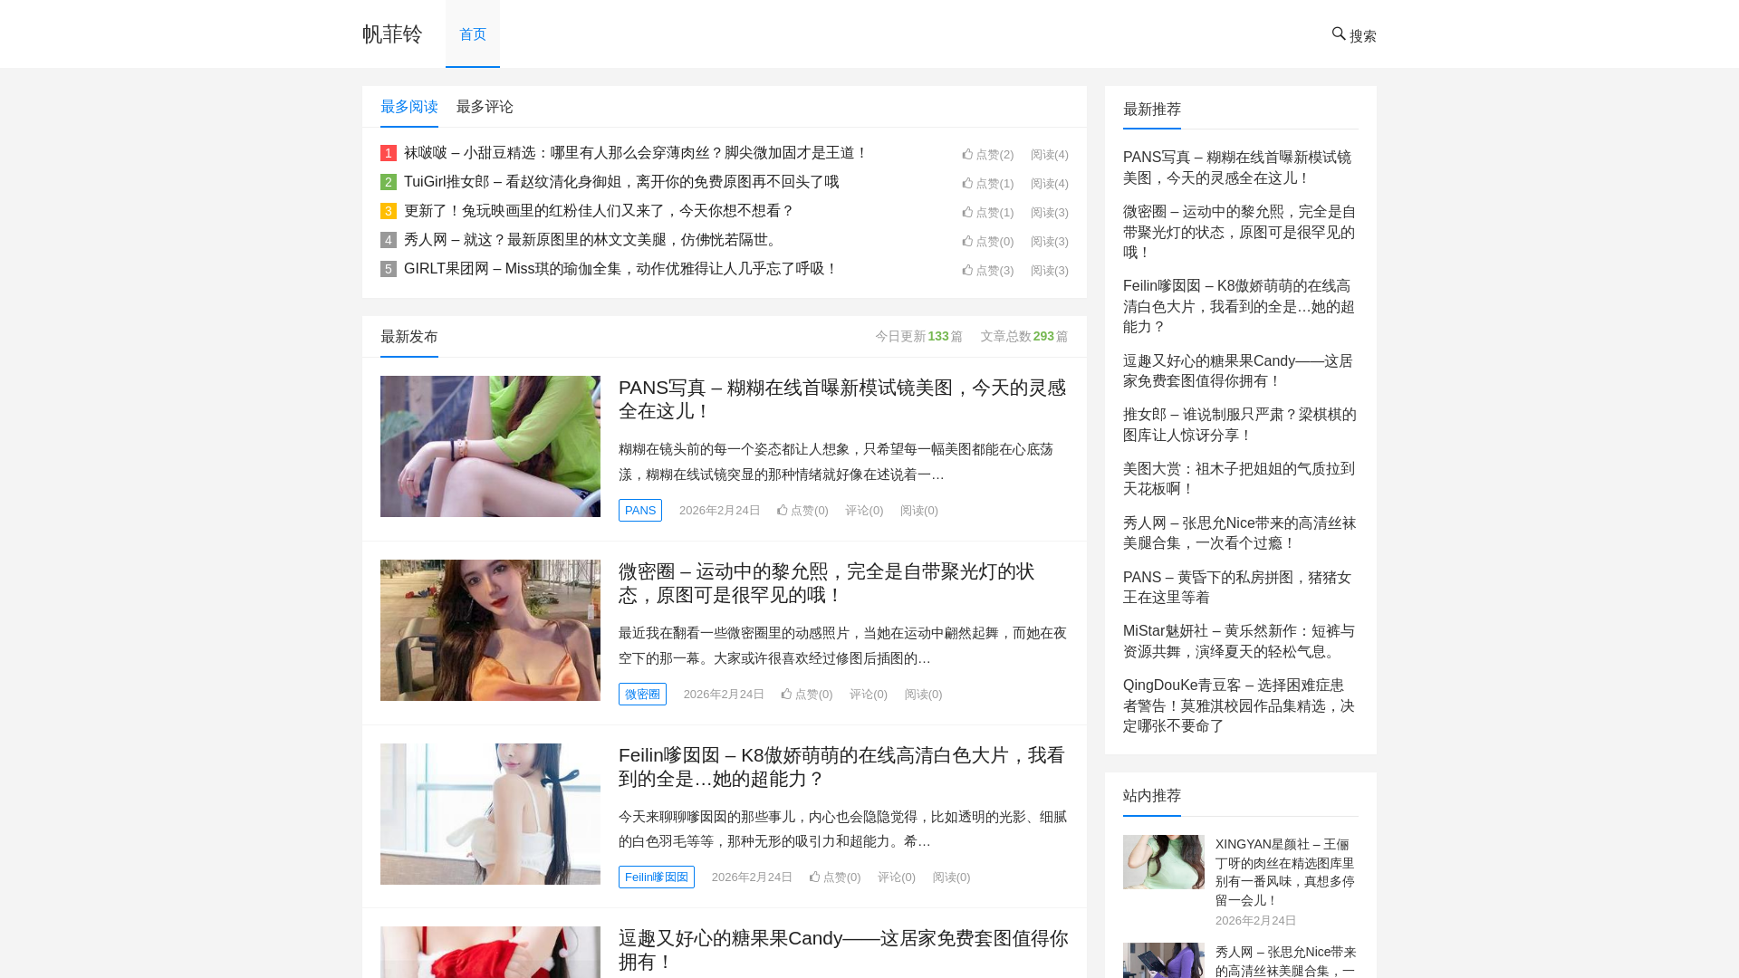Viewport: 1739px width, 978px height.
Task: Open 站内推荐 秀人网 张思允Nice thumbnail
Action: point(1164,960)
